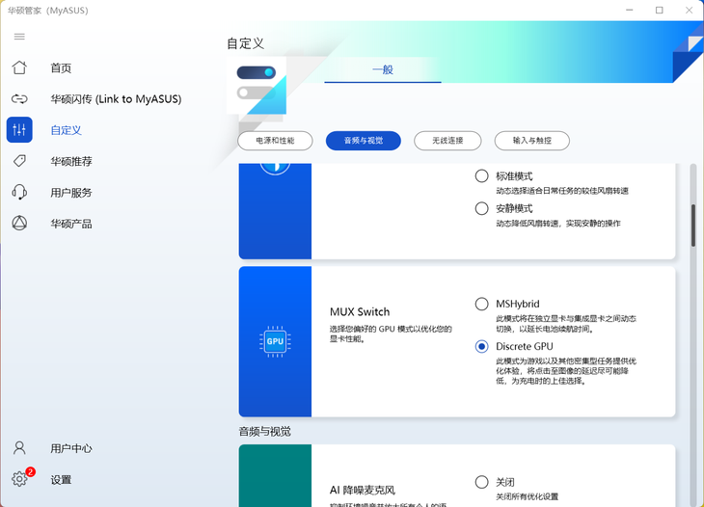The height and width of the screenshot is (507, 704).
Task: Click the 华硕产品 triangle logo icon
Action: [19, 223]
